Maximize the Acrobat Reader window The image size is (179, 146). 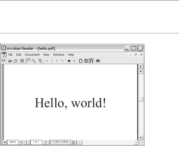pyautogui.click(x=134, y=48)
